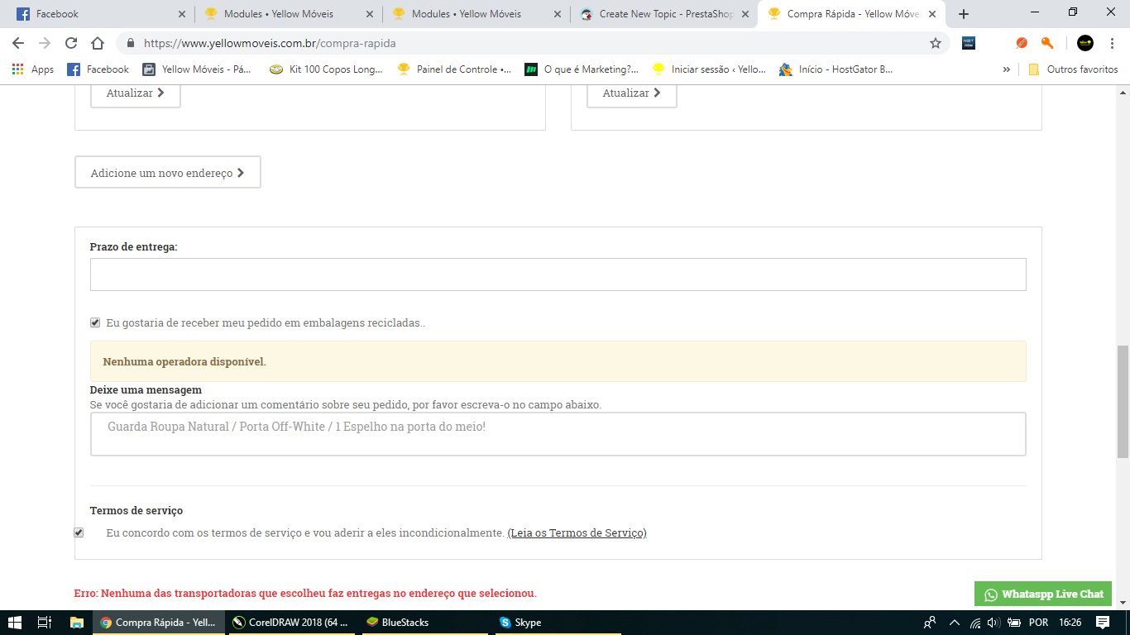Reload the page with the refresh icon
Viewport: 1130px width, 635px height.
[71, 43]
